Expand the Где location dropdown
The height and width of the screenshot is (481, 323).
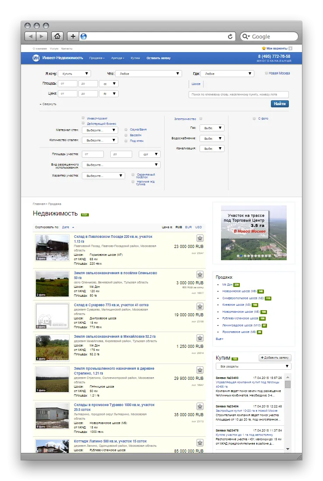[228, 74]
